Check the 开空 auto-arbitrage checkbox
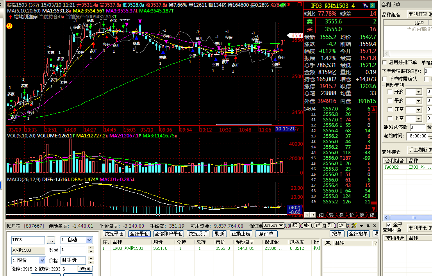Viewport: 432px width, 276px height. pyautogui.click(x=390, y=109)
